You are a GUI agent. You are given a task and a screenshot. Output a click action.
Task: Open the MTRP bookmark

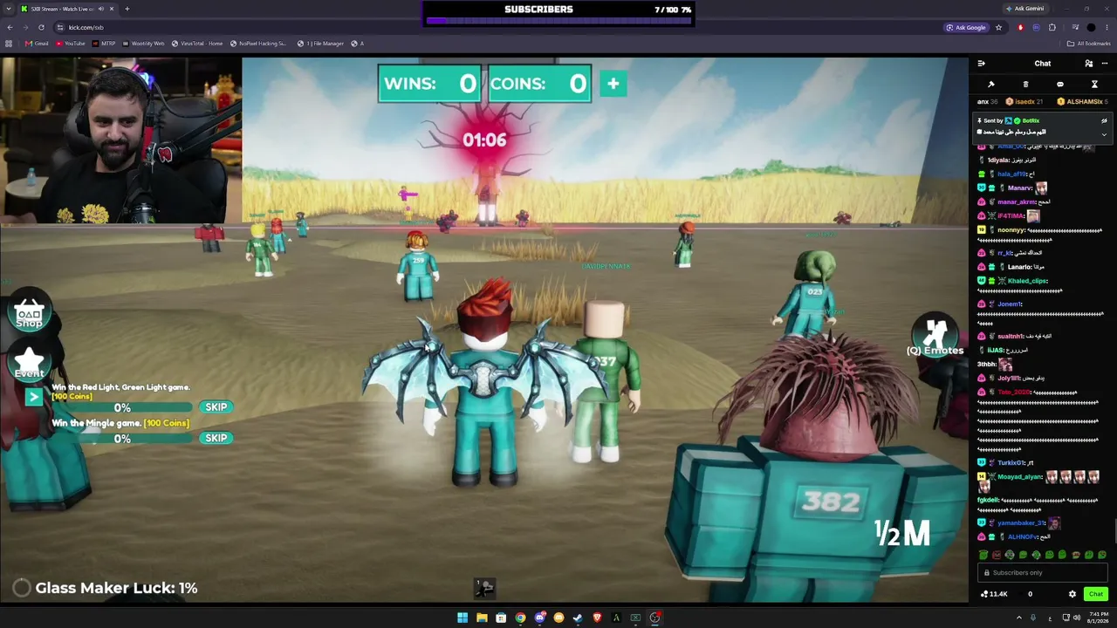(105, 44)
